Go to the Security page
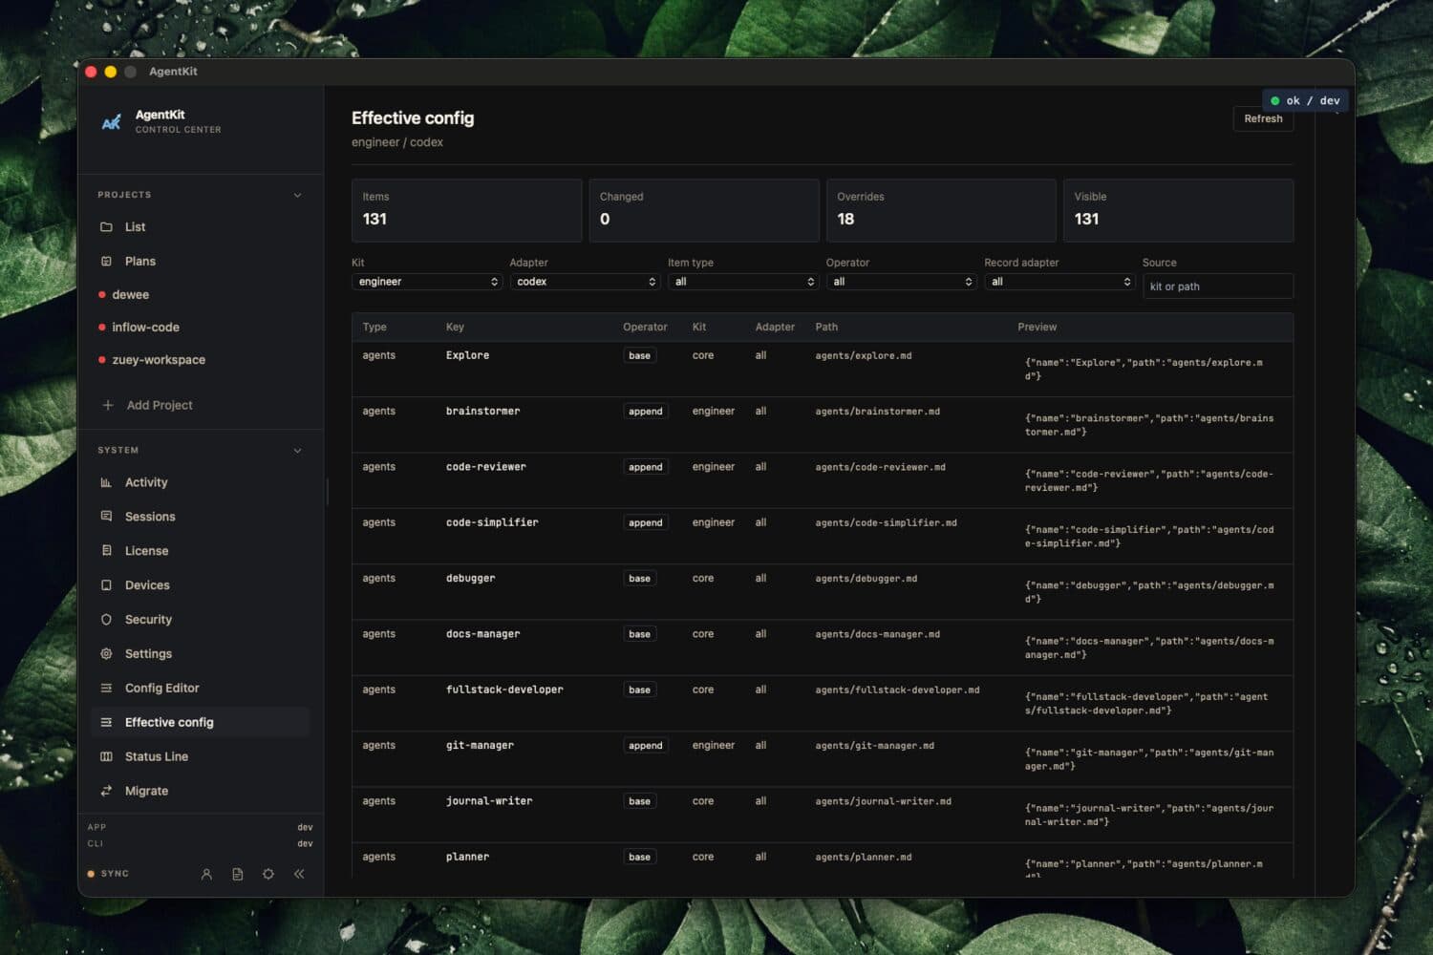Image resolution: width=1433 pixels, height=955 pixels. click(148, 620)
